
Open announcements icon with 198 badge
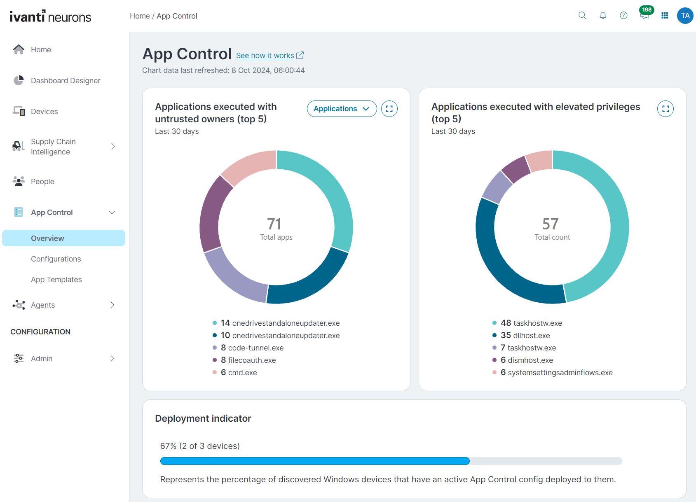pyautogui.click(x=644, y=15)
